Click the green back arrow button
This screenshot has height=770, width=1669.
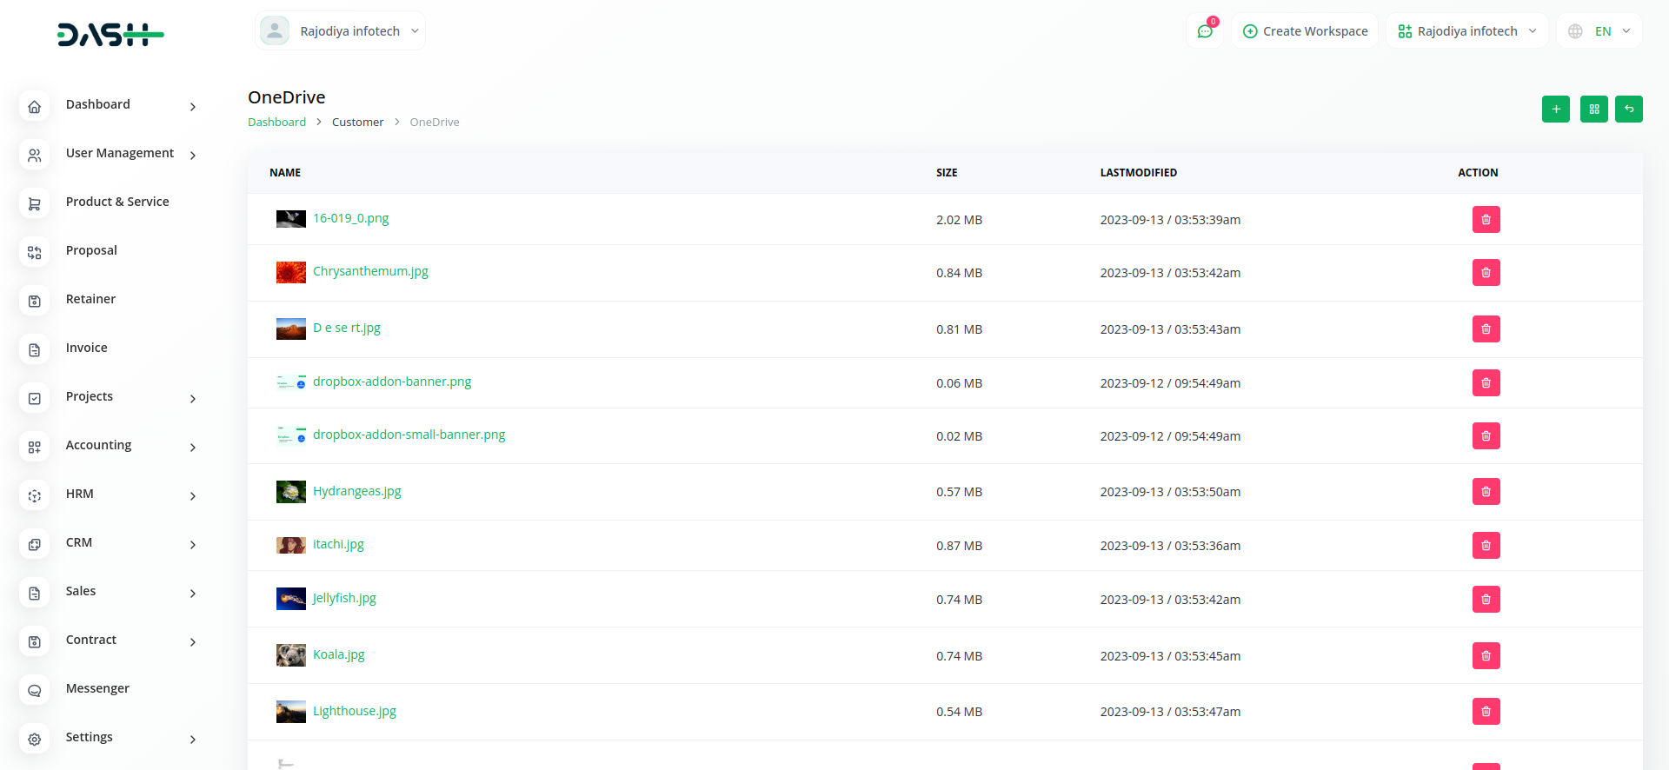(x=1628, y=110)
